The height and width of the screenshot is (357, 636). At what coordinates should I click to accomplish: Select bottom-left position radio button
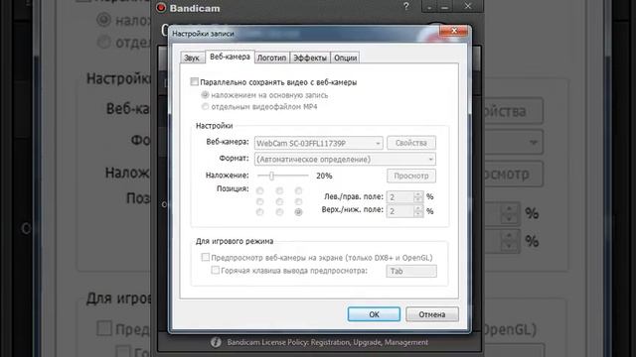pyautogui.click(x=260, y=212)
